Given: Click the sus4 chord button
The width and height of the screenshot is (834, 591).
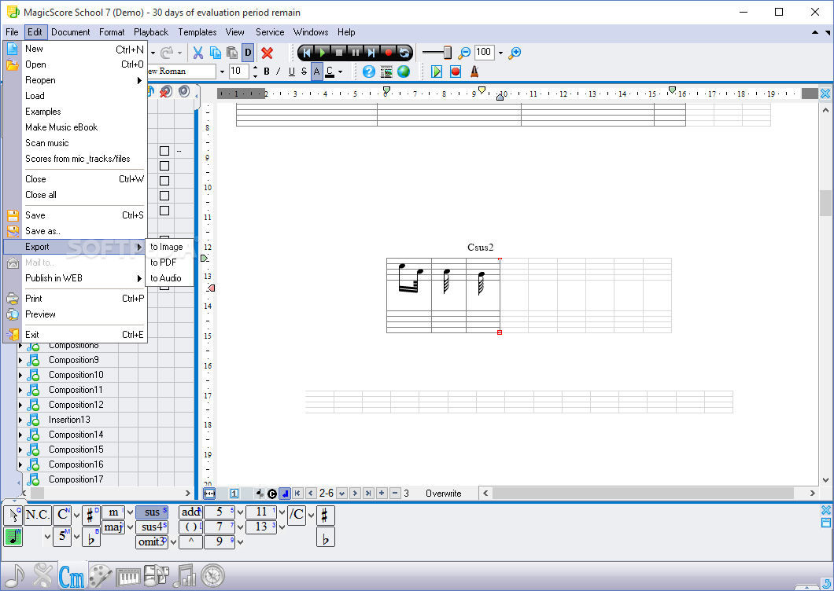Looking at the screenshot, I should [x=152, y=527].
